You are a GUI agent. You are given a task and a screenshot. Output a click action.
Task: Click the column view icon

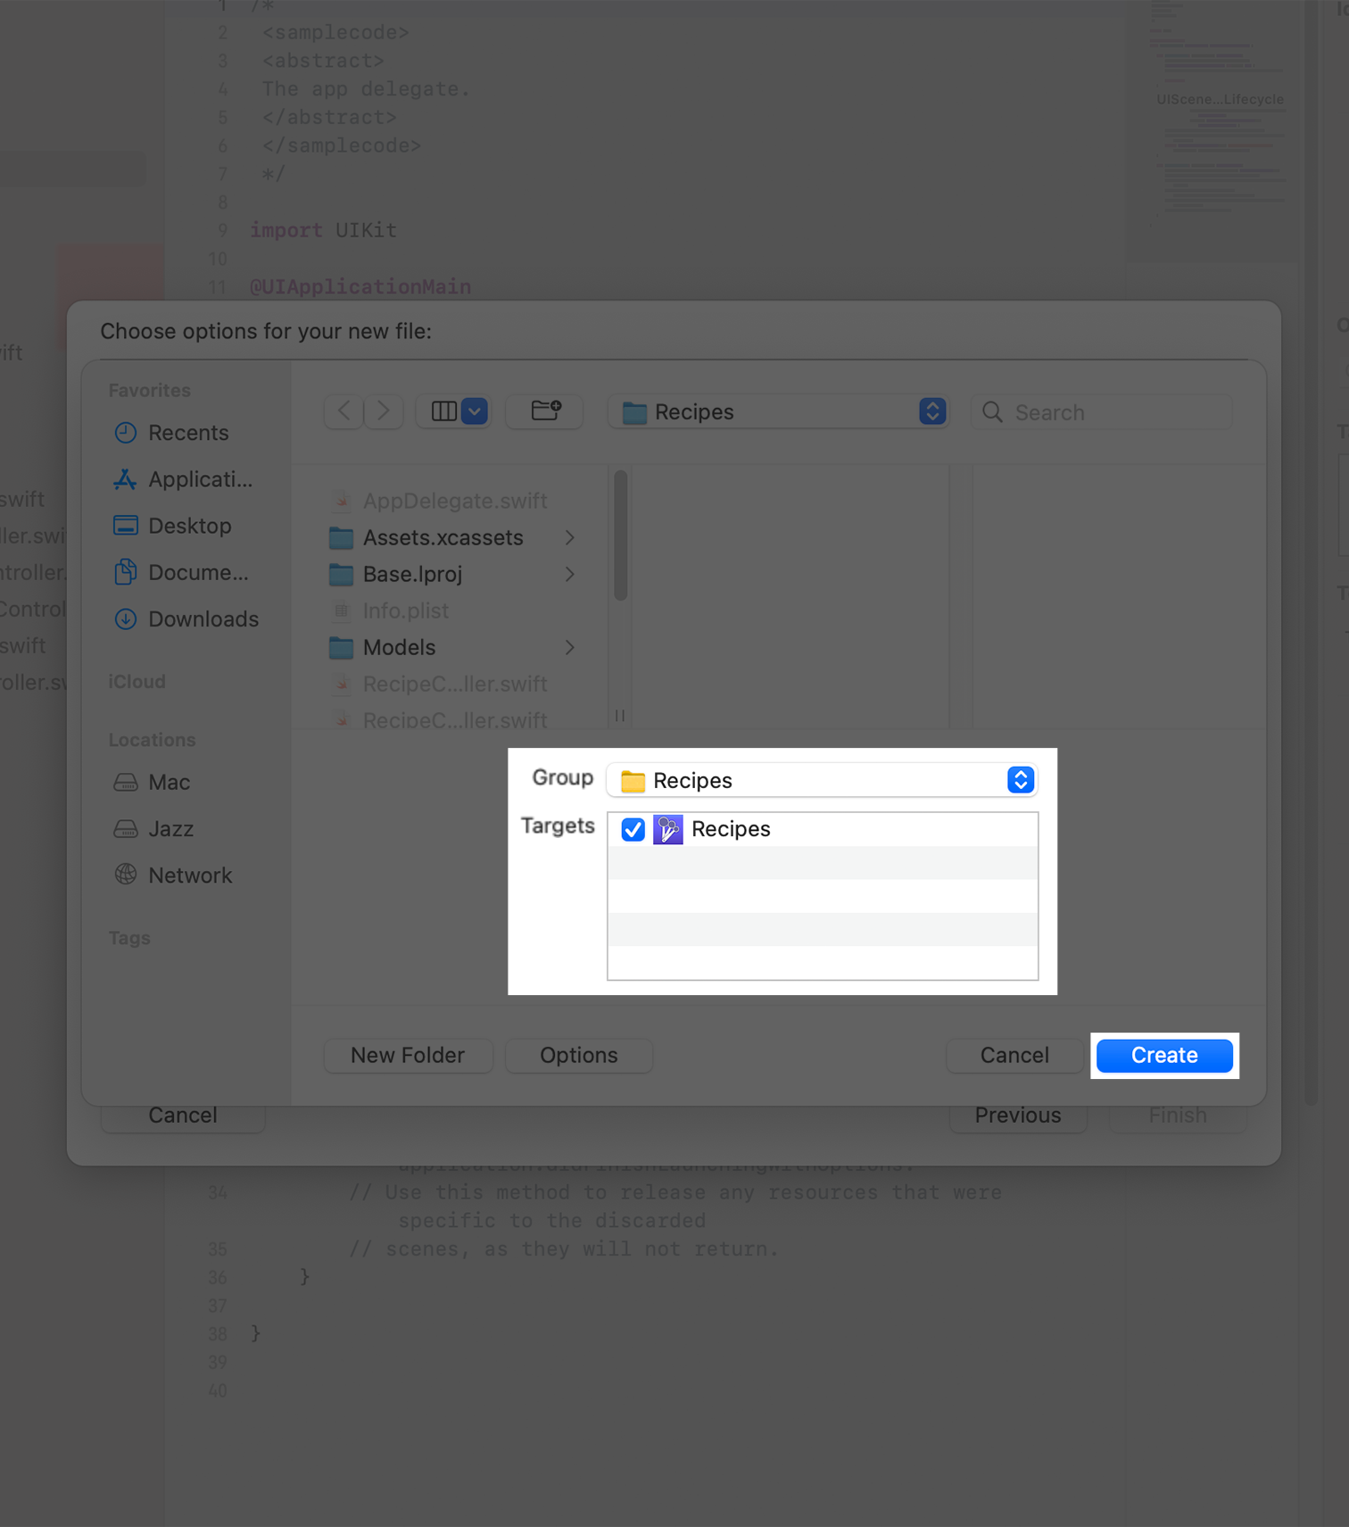pyautogui.click(x=443, y=411)
